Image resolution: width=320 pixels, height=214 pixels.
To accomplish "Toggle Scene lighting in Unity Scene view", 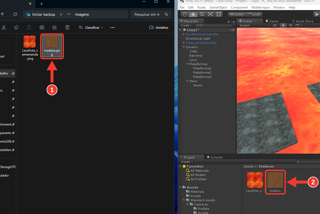I will point(283,25).
